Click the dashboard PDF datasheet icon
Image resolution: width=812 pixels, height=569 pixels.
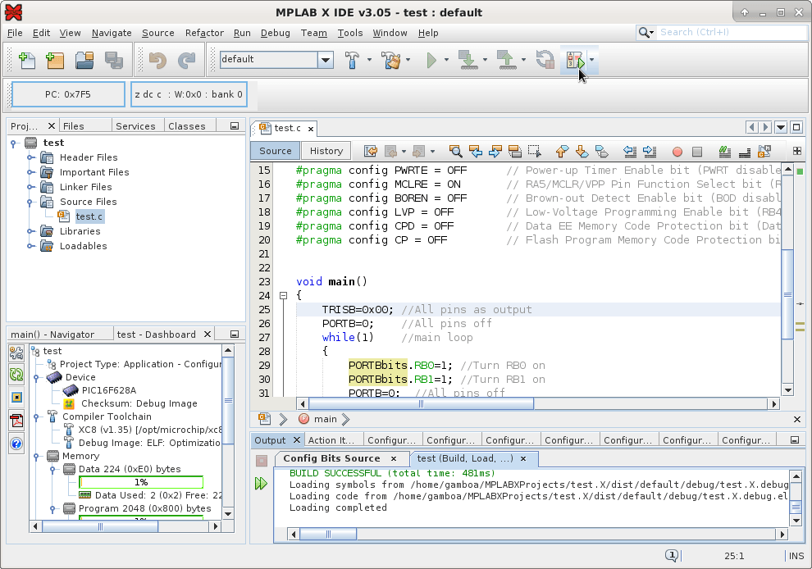pyautogui.click(x=16, y=421)
